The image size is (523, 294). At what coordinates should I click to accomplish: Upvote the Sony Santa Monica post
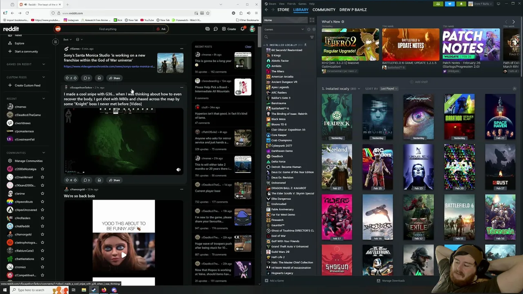[67, 78]
